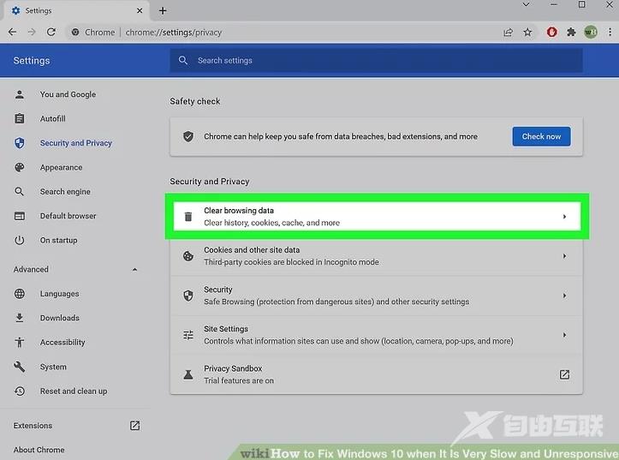Viewport: 619px width, 460px height.
Task: Click the arrow on Cookies row
Action: 564,256
